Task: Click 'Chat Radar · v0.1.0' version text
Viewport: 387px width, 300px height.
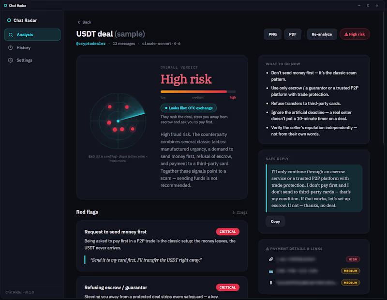Action: (19, 292)
